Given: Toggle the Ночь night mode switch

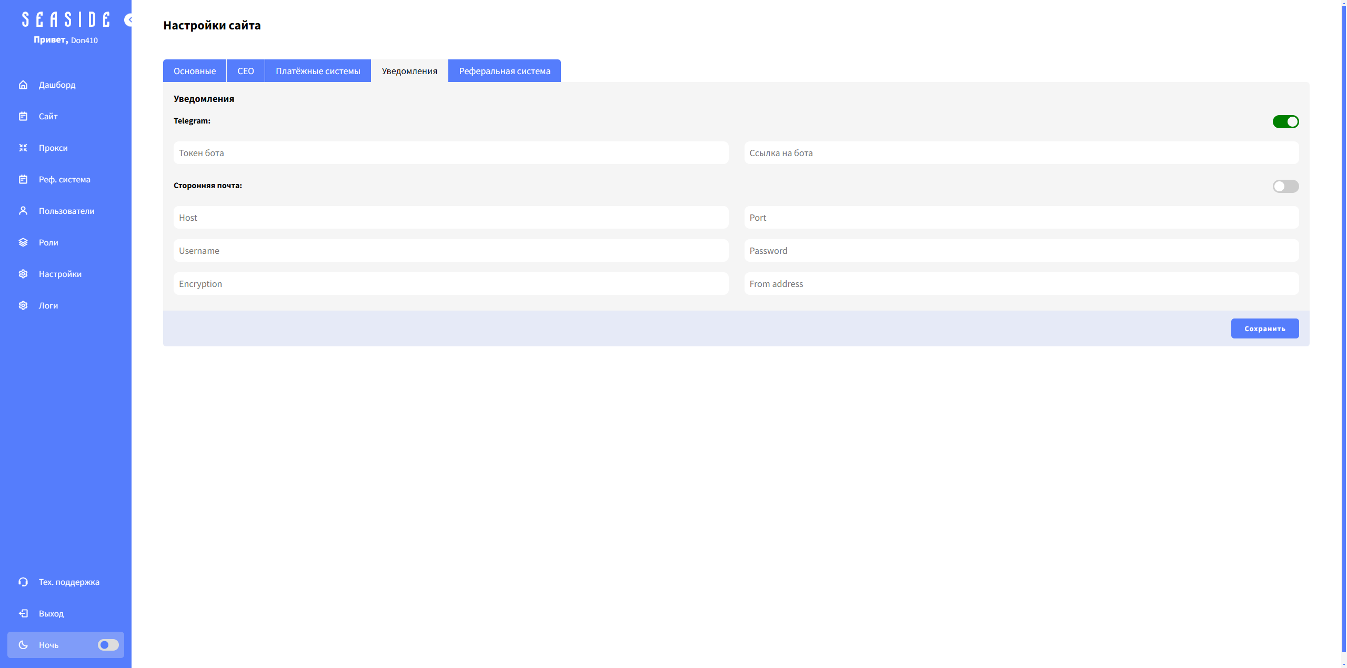Looking at the screenshot, I should click(108, 645).
